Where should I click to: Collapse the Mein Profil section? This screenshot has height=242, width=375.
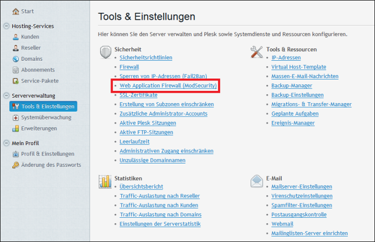click(x=6, y=143)
